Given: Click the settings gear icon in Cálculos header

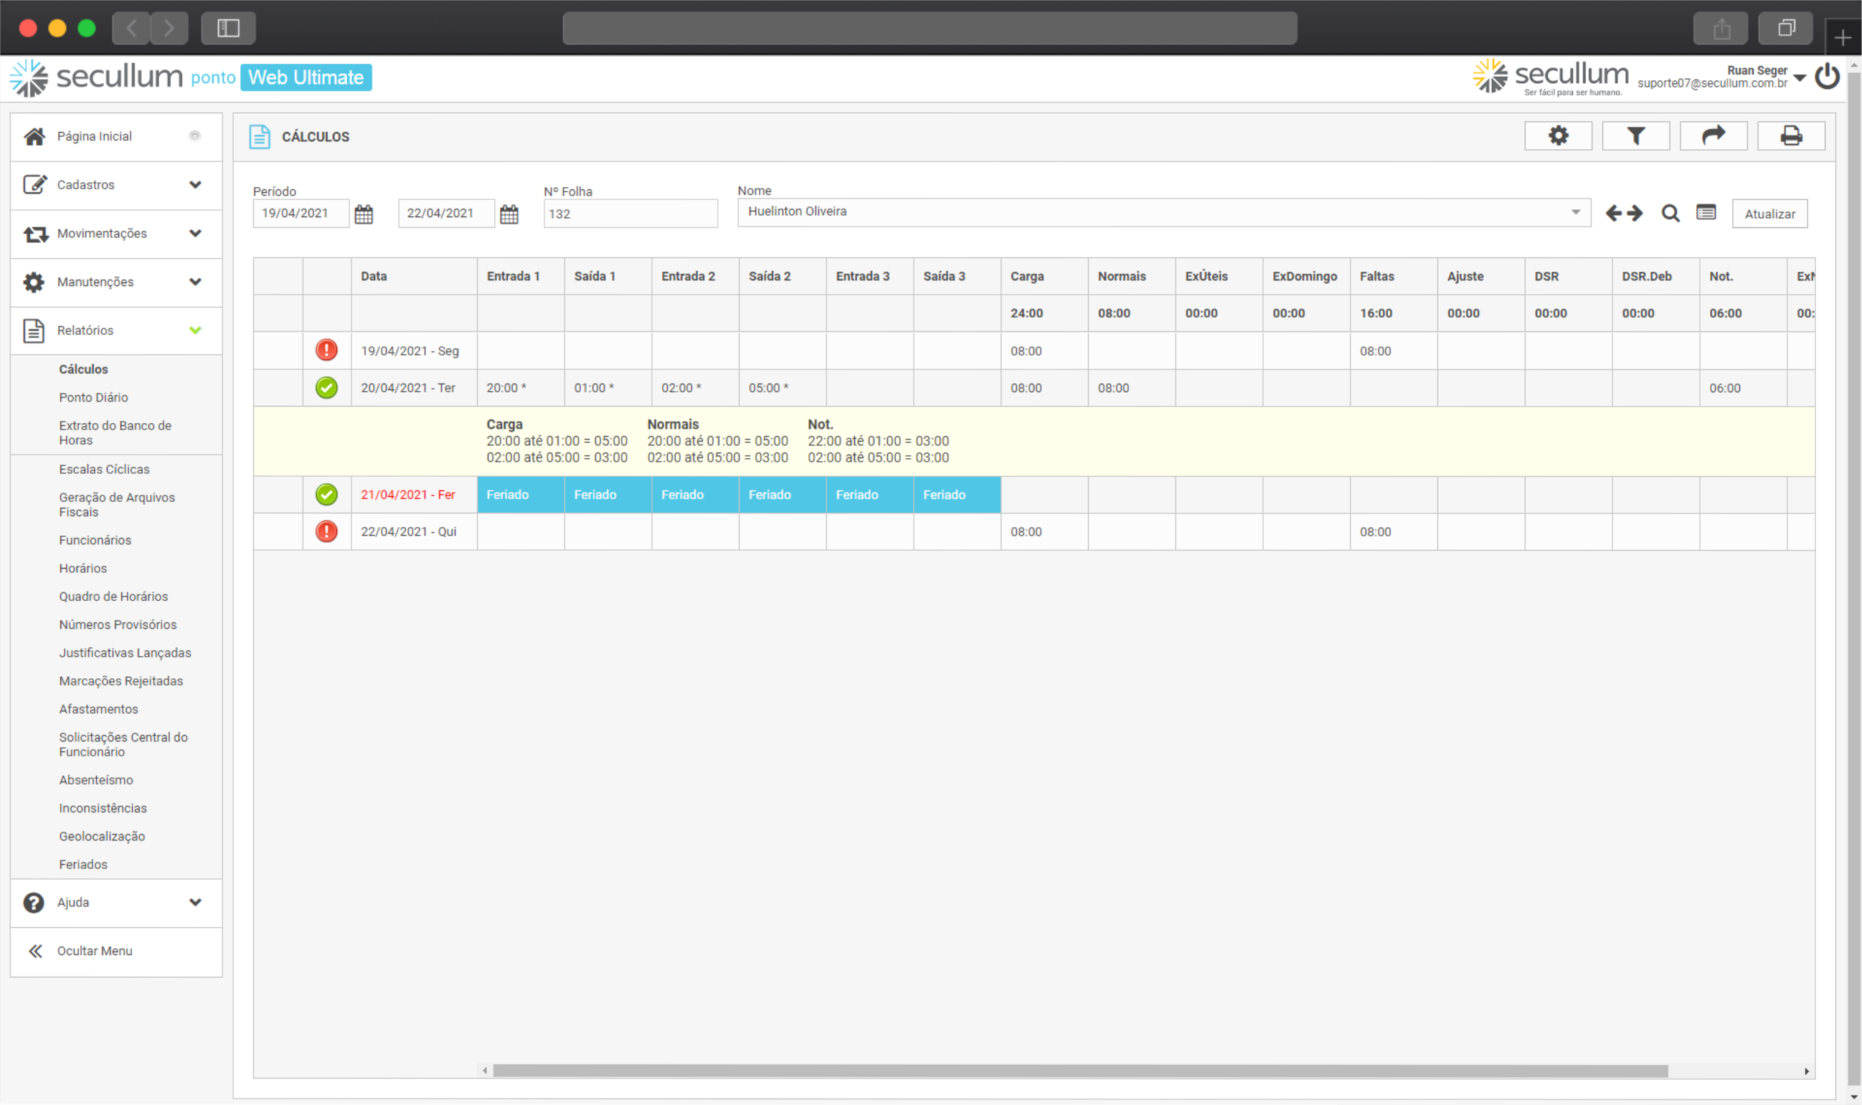Looking at the screenshot, I should click(1557, 136).
